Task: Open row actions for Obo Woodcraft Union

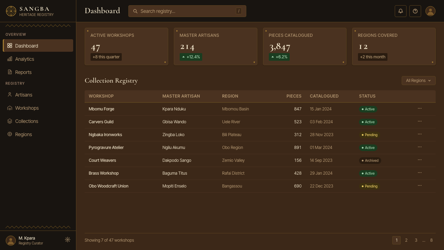Action: (420, 185)
